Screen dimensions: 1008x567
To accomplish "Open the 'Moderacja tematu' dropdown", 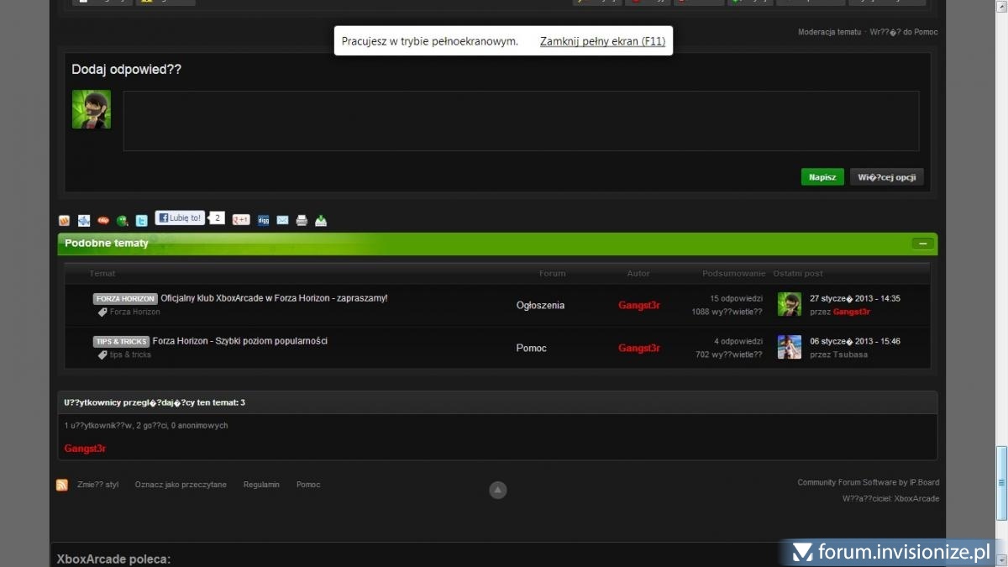I will pos(829,32).
